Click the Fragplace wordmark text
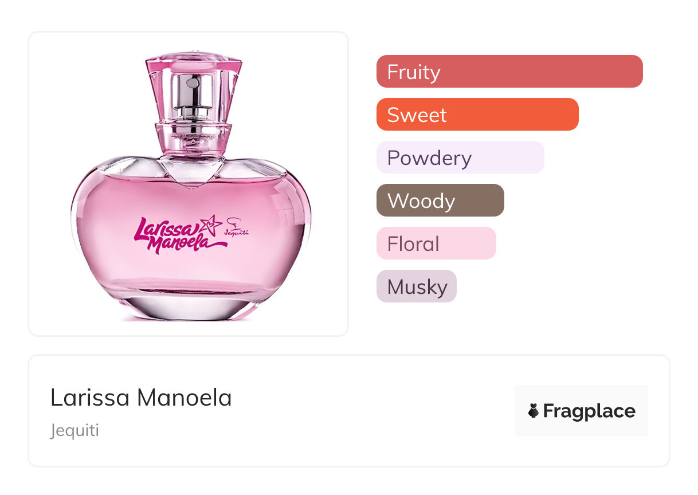The width and height of the screenshot is (698, 495). click(x=589, y=411)
